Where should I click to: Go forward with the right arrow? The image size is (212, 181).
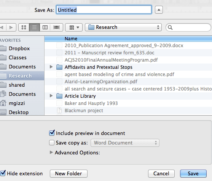pos(11,27)
